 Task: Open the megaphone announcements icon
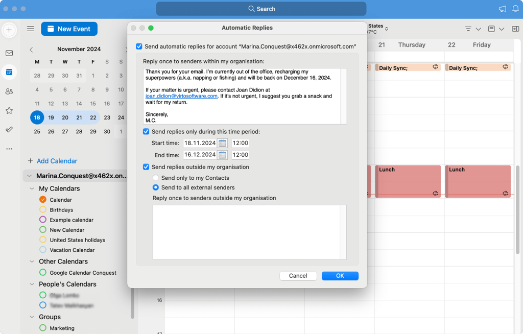pyautogui.click(x=503, y=9)
